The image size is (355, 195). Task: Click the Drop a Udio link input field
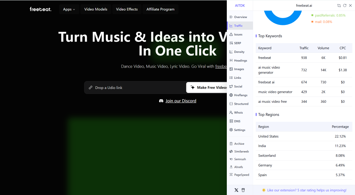135,88
